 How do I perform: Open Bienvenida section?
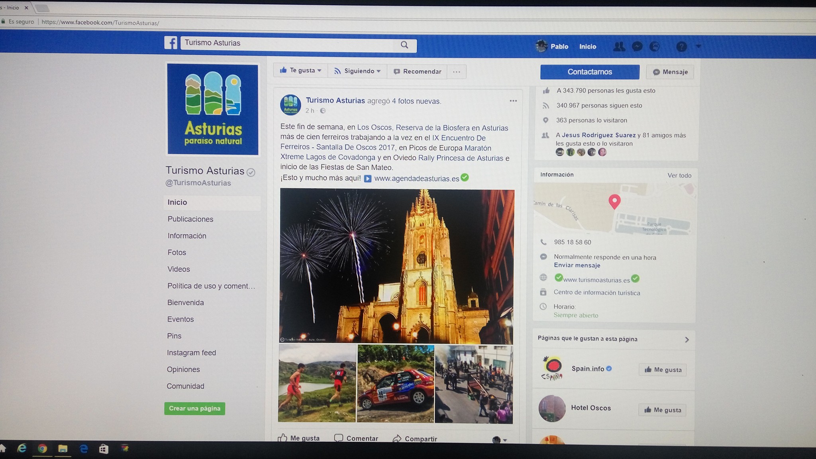tap(185, 303)
